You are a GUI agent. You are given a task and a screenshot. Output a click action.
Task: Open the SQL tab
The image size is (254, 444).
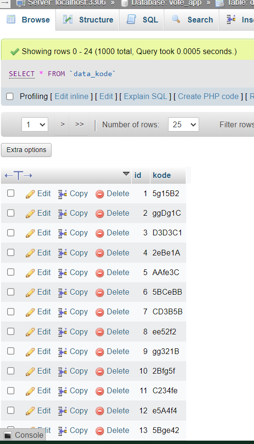pyautogui.click(x=142, y=20)
